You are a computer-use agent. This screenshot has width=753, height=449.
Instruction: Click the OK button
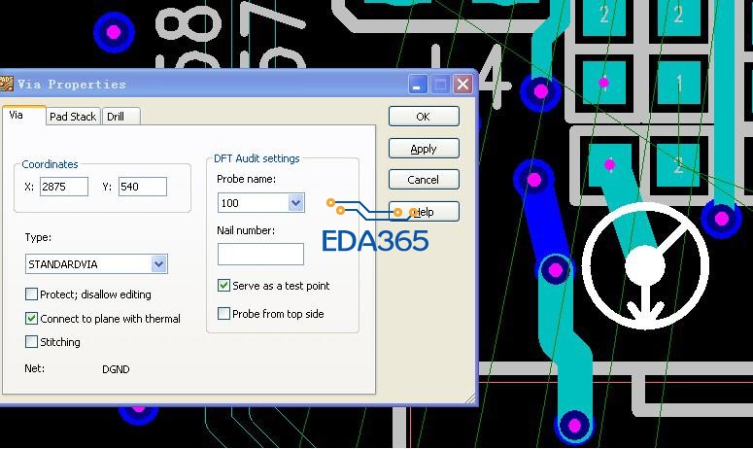point(424,117)
